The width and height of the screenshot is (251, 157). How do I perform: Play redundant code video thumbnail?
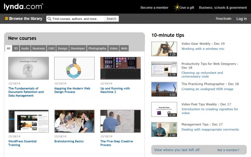[164, 69]
